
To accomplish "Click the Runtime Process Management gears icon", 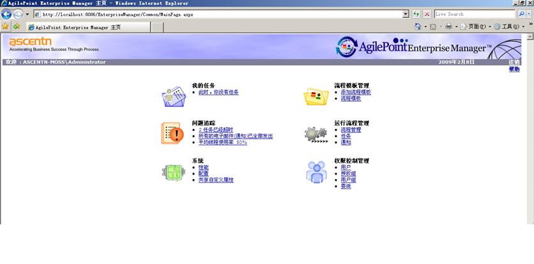I will click(316, 135).
